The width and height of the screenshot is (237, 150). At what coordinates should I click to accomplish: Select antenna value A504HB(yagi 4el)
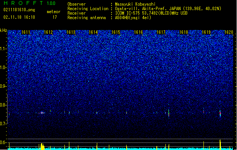pos(133,18)
